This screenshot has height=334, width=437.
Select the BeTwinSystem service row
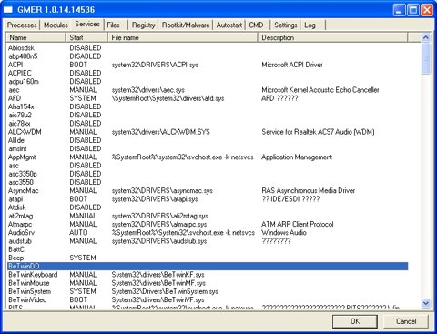208,291
